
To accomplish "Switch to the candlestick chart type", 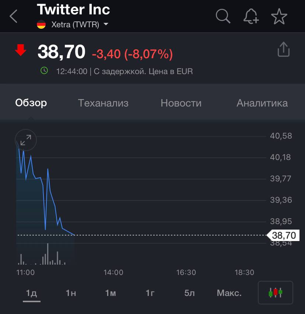I will (x=275, y=293).
